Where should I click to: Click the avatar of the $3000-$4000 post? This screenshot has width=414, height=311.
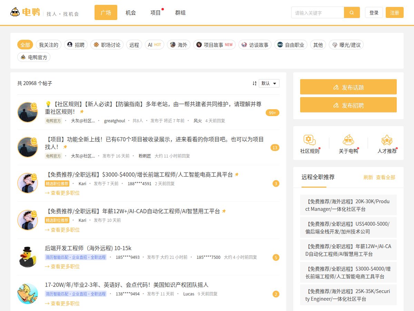pos(28,183)
